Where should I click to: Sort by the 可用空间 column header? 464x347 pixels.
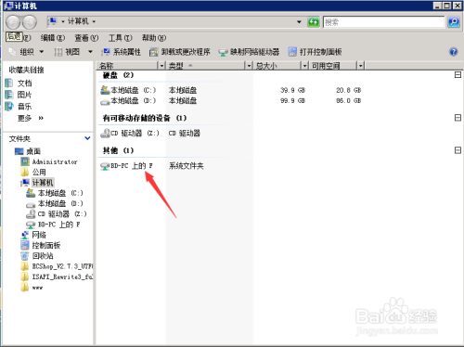click(x=333, y=66)
